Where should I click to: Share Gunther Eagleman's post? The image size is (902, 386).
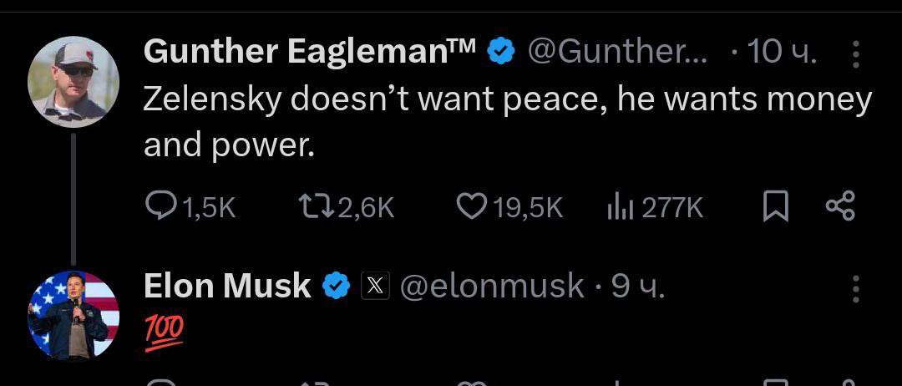tap(839, 207)
